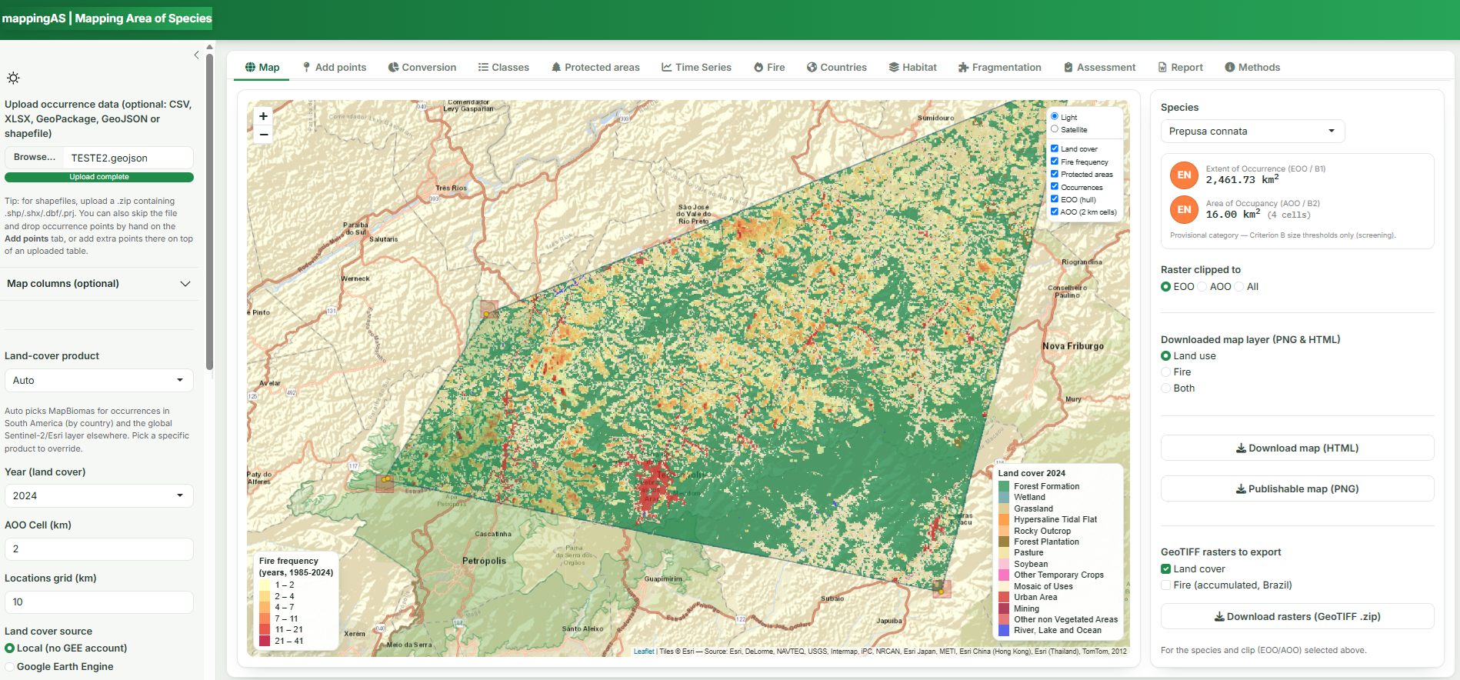This screenshot has width=1460, height=680.
Task: Click the pin icon of Add points
Action: (x=306, y=67)
